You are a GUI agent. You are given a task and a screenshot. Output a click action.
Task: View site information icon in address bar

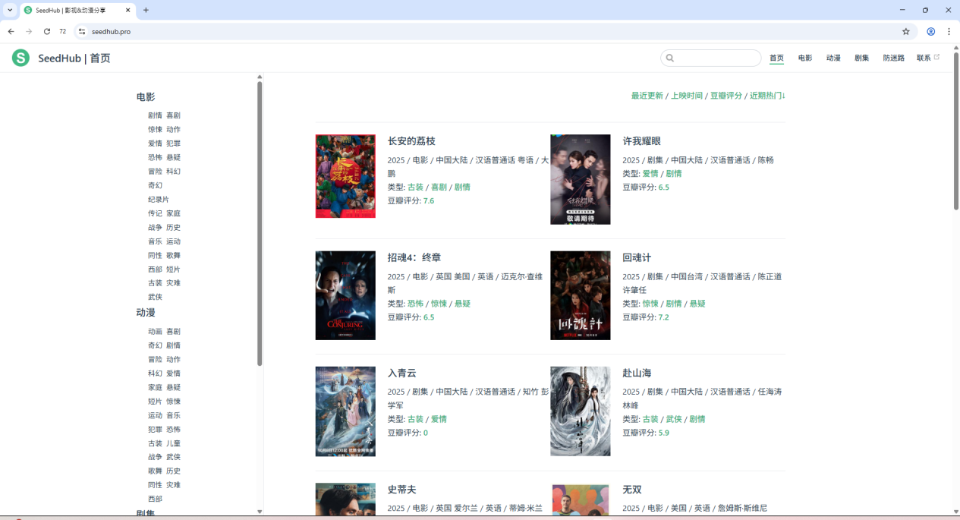82,31
